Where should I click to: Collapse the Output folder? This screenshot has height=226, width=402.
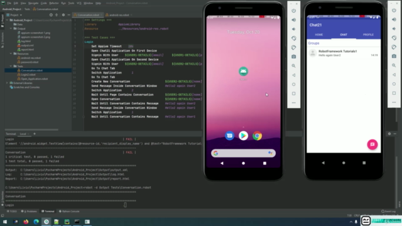tap(11, 28)
